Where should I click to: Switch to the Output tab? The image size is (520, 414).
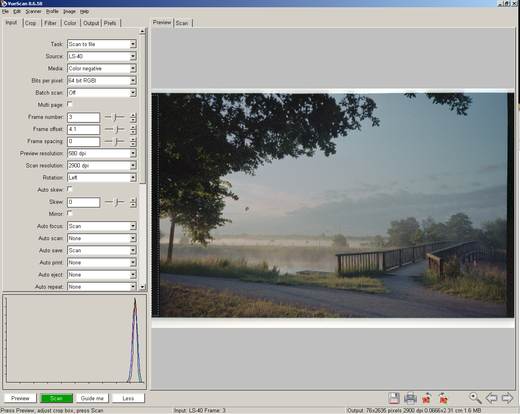(x=91, y=23)
